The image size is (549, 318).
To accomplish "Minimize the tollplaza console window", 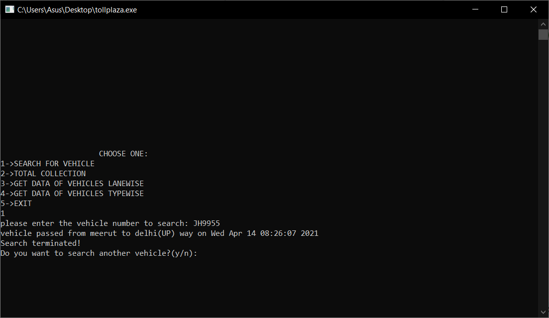I will tap(475, 9).
